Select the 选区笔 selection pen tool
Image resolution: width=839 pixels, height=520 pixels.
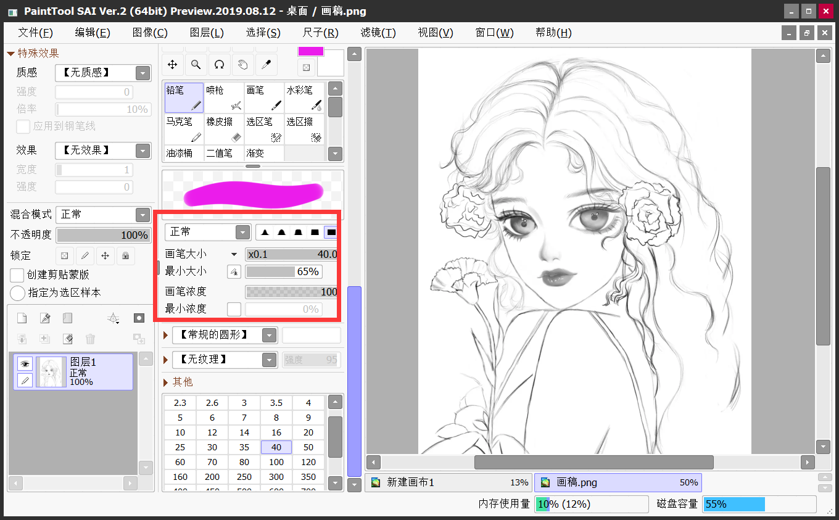[264, 129]
